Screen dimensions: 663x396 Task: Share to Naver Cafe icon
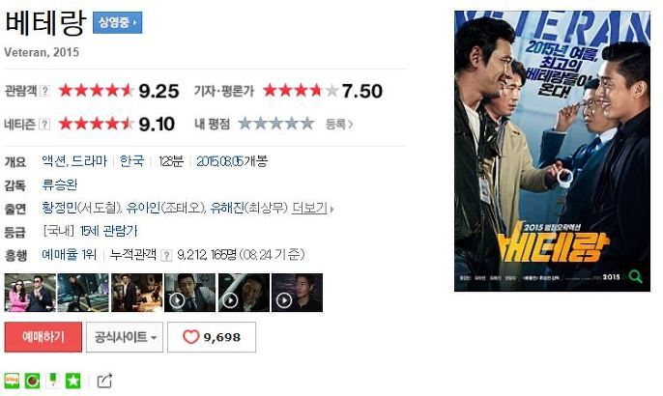[x=33, y=381]
